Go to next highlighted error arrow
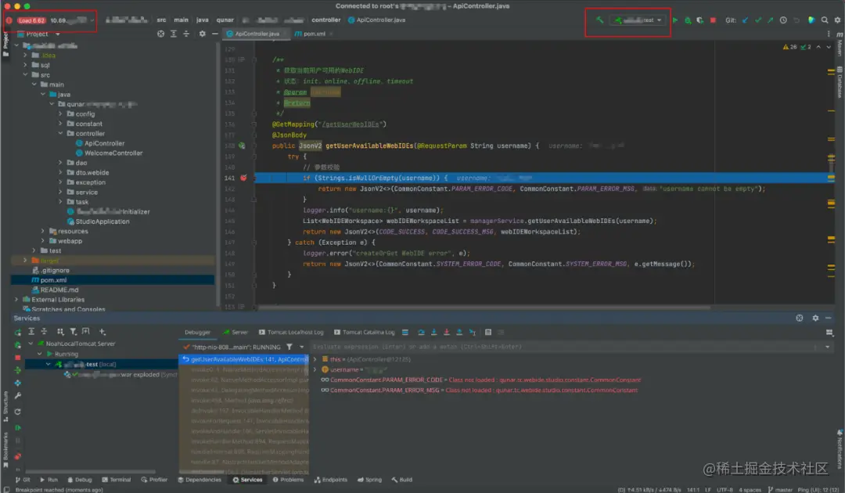The height and width of the screenshot is (493, 845). 829,47
